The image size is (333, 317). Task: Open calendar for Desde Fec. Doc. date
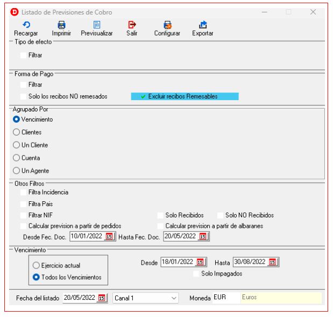click(110, 236)
